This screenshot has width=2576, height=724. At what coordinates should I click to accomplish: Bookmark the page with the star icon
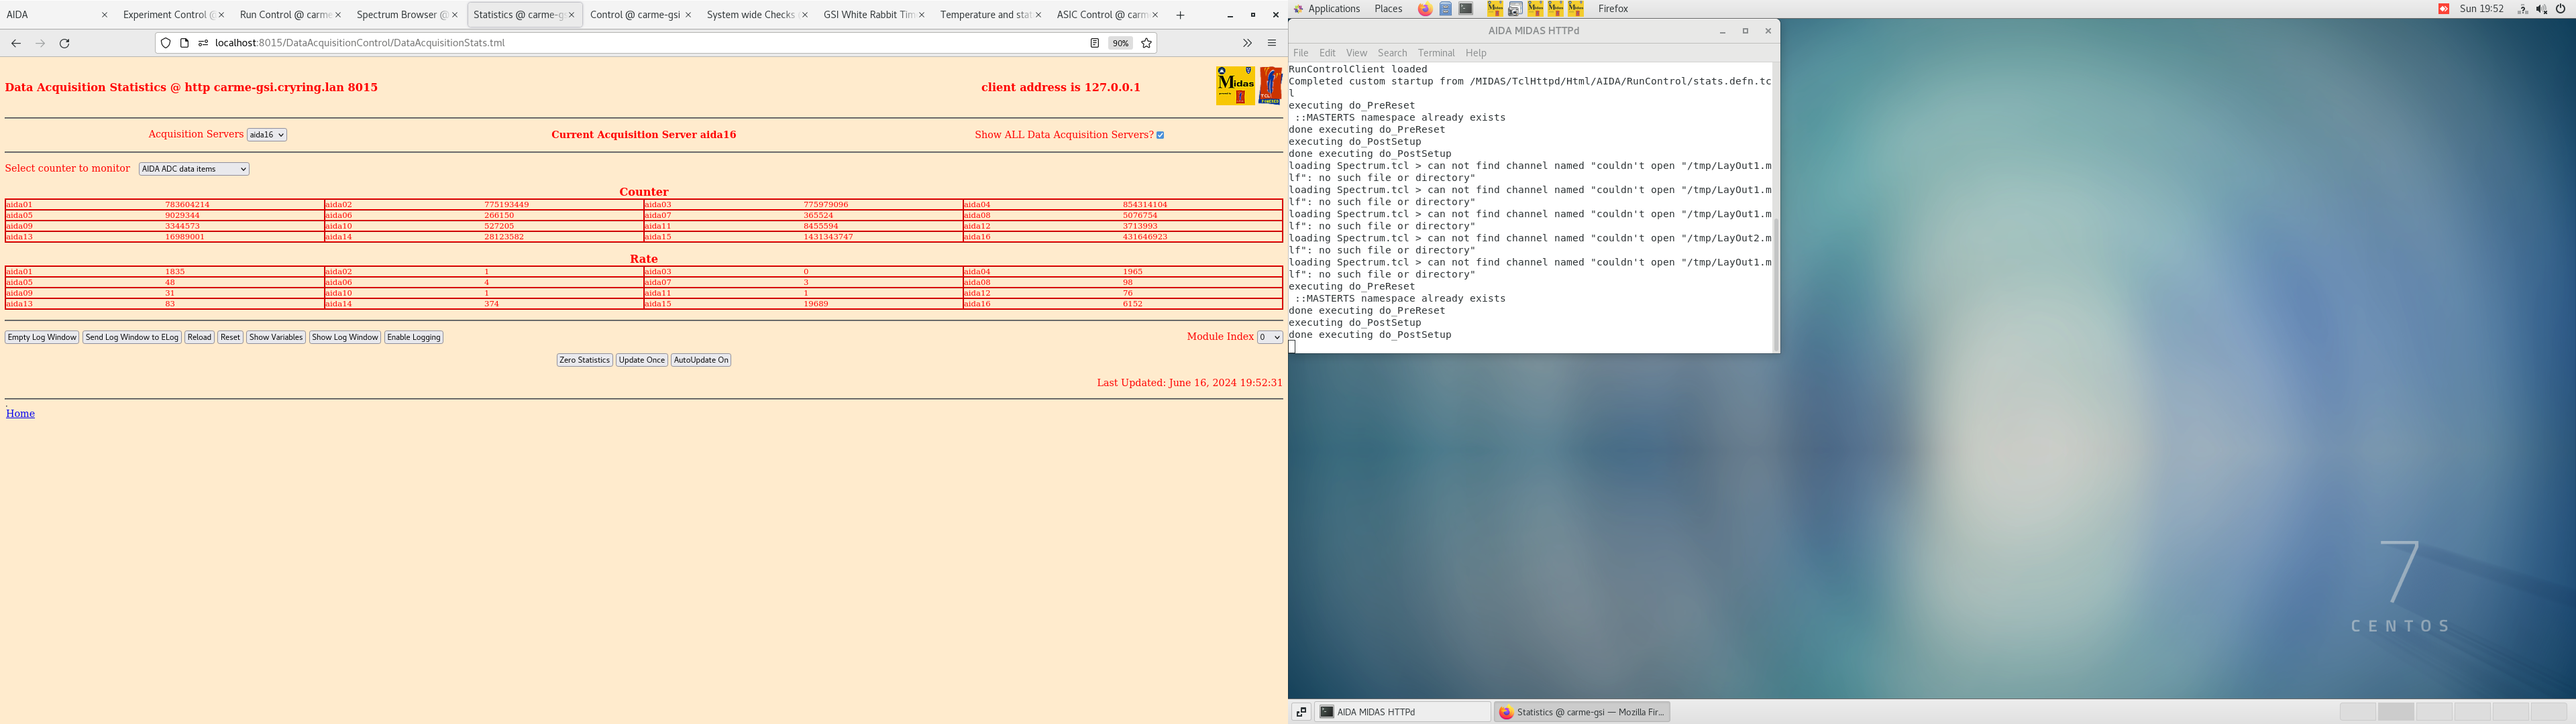click(1147, 43)
